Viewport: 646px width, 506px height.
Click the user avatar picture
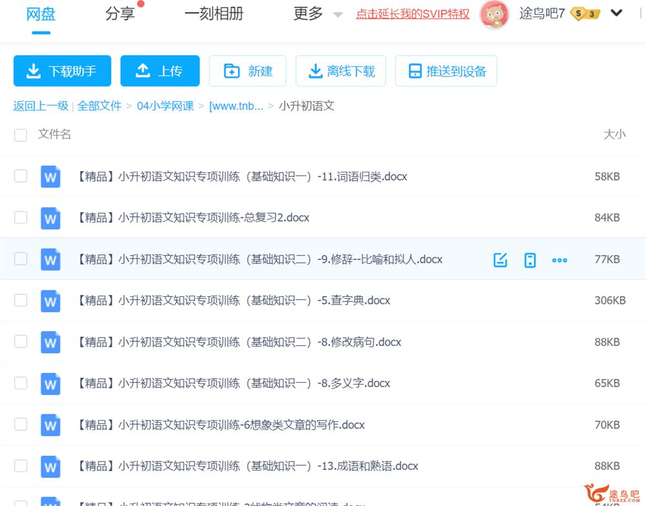tap(494, 14)
